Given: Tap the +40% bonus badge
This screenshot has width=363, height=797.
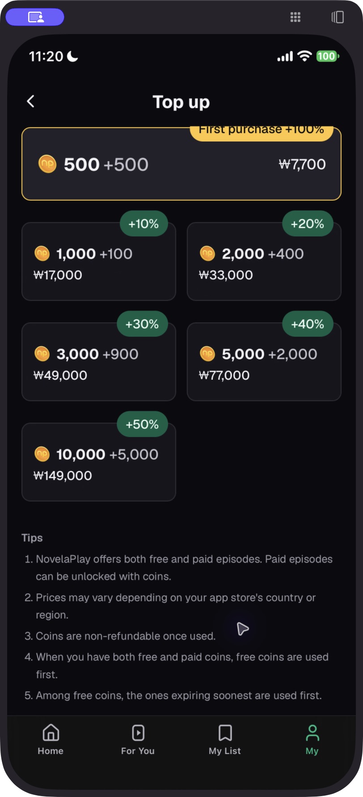Looking at the screenshot, I should pyautogui.click(x=308, y=324).
